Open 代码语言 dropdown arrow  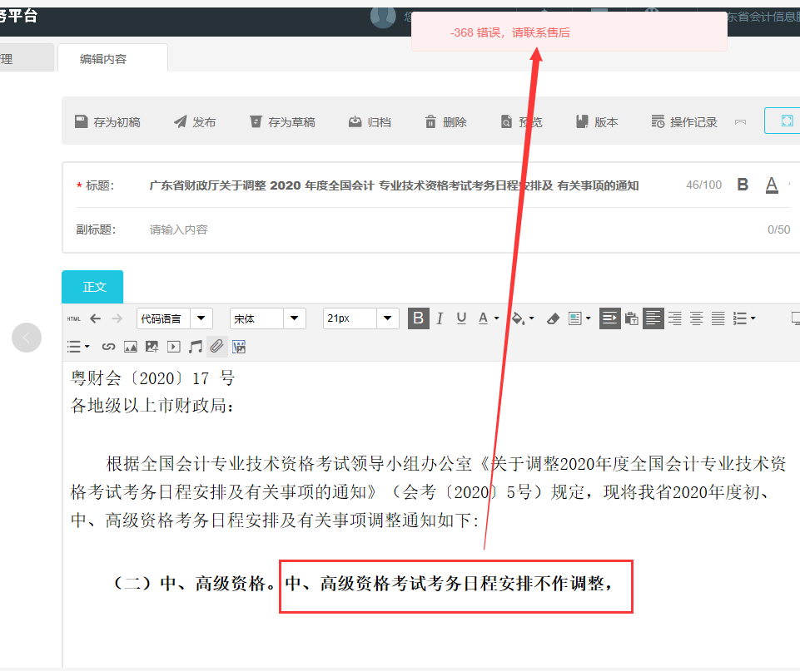coord(201,318)
